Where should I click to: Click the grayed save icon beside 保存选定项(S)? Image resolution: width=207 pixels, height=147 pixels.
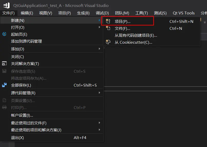click(x=4, y=71)
